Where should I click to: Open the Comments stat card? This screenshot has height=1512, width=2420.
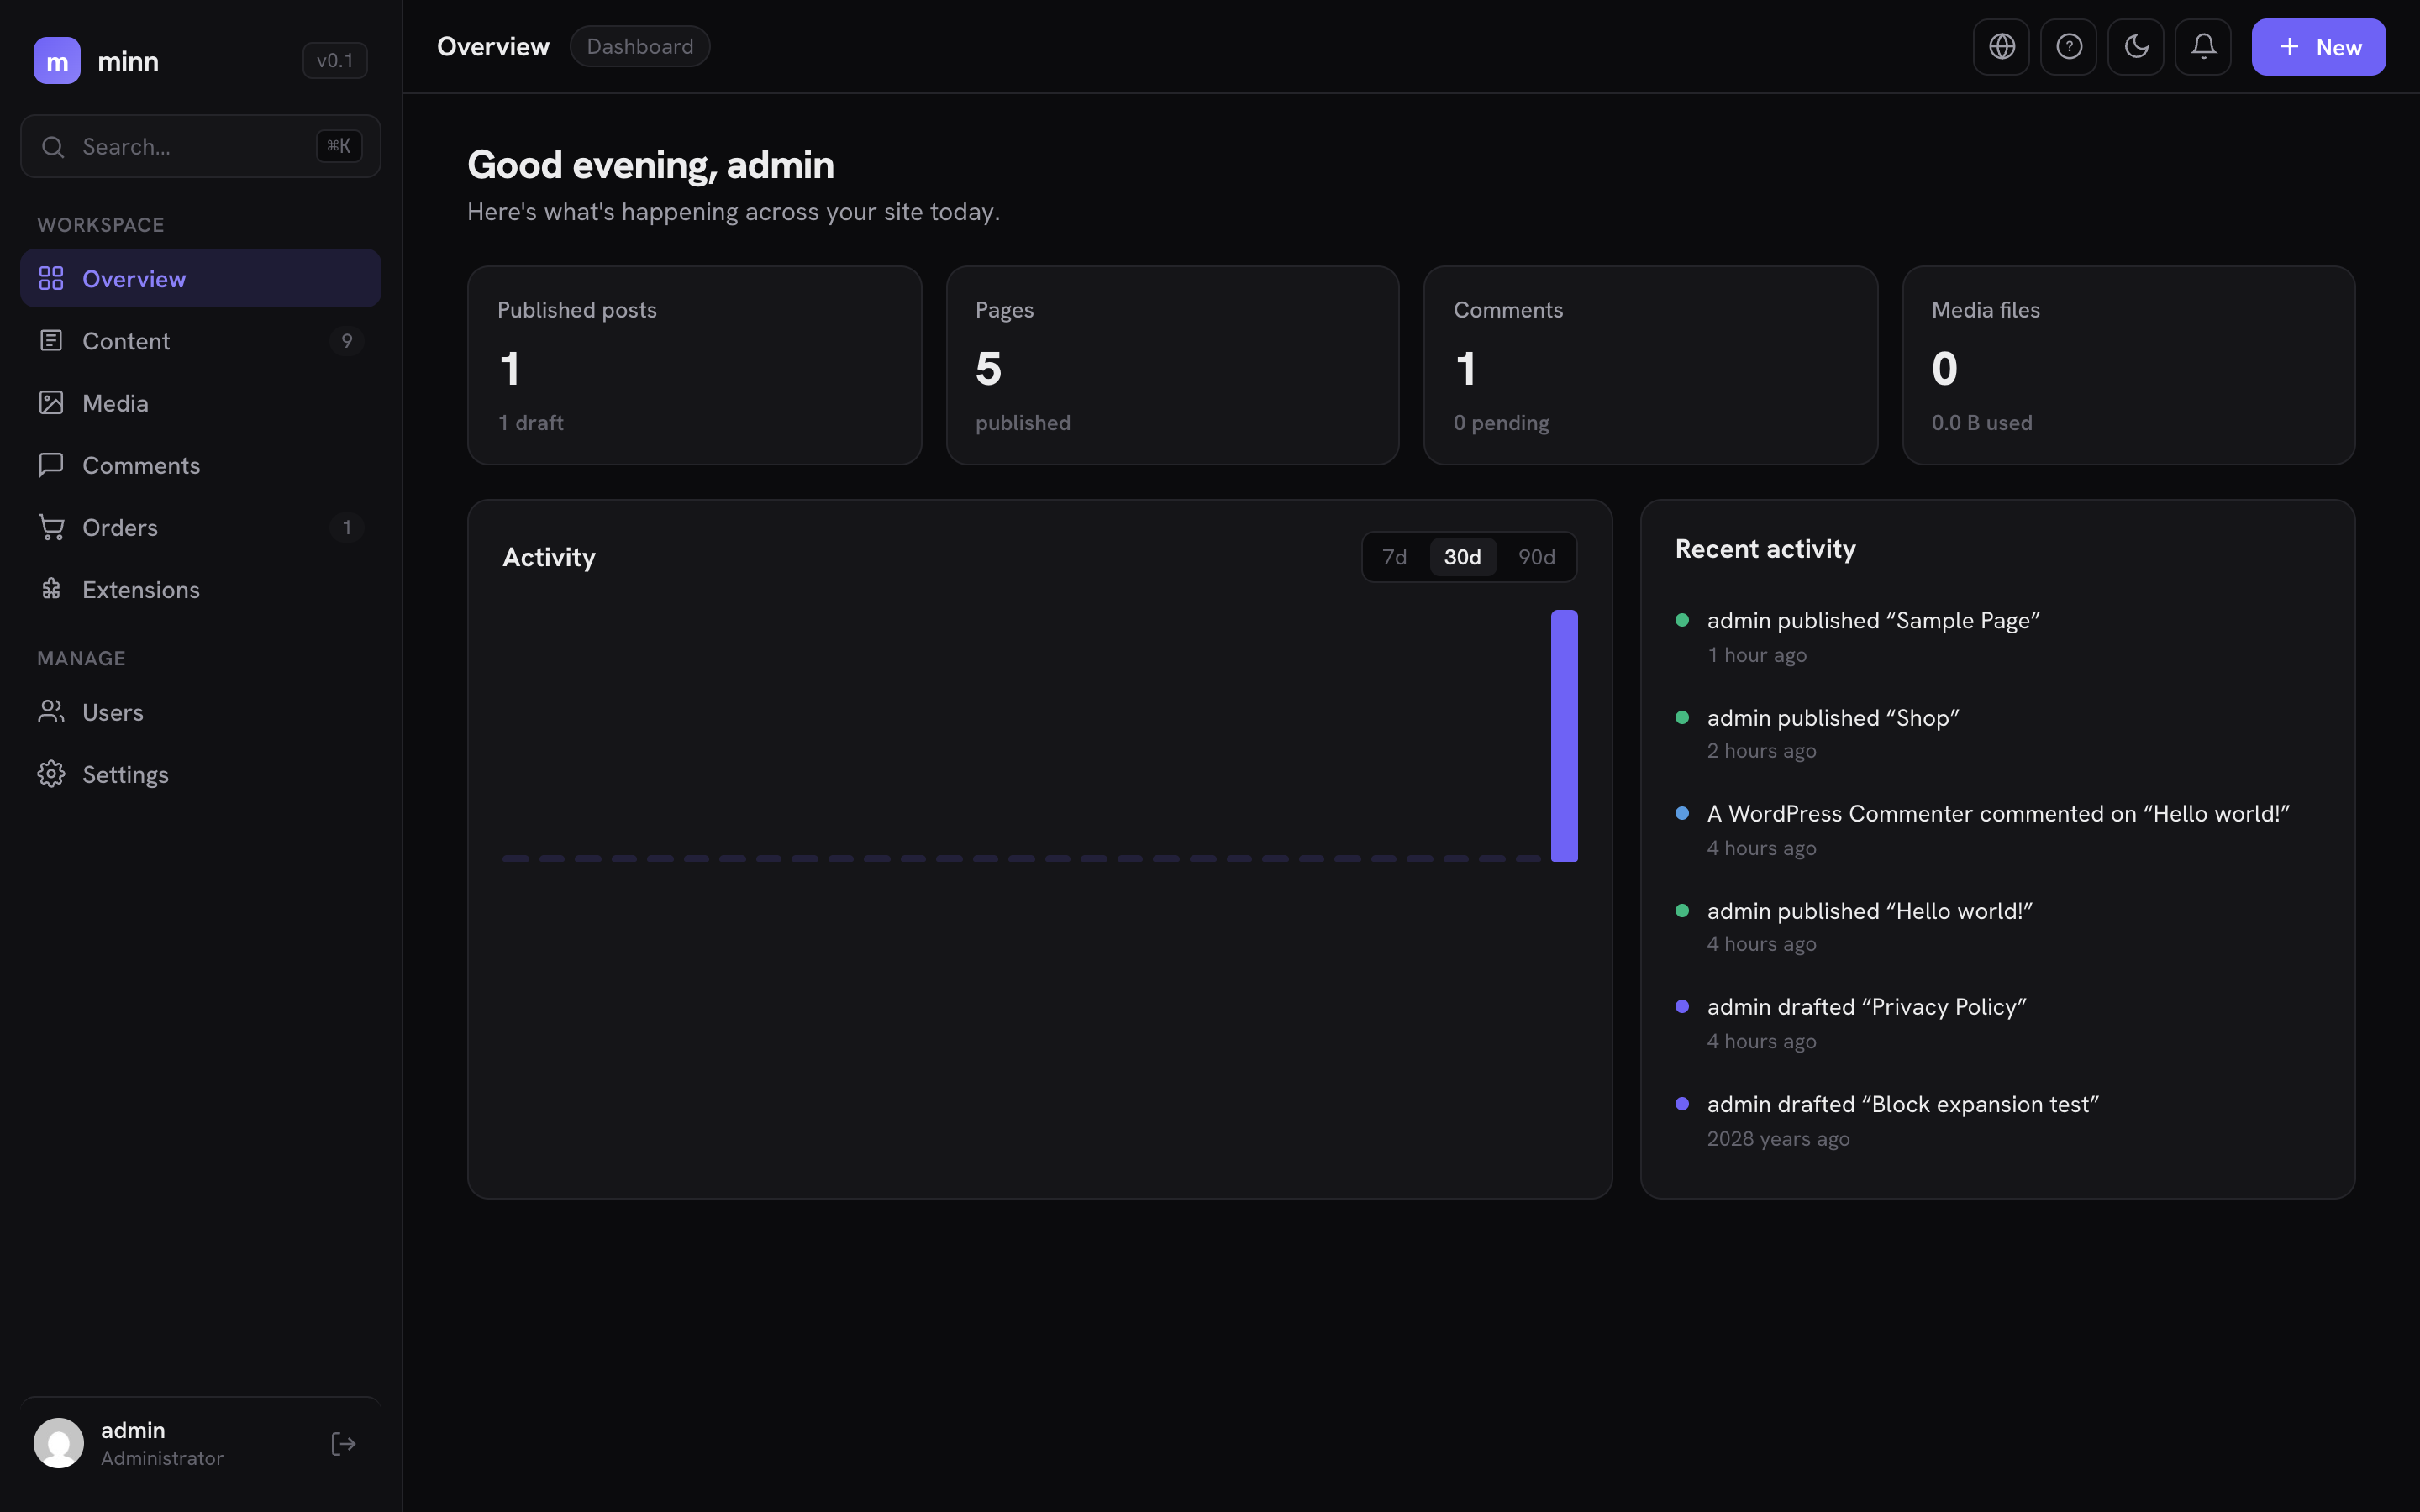[1650, 365]
